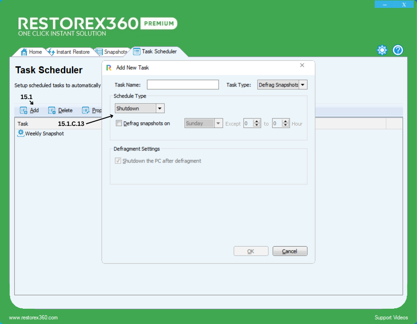The image size is (417, 324).
Task: Open the Task Type dropdown
Action: point(303,85)
